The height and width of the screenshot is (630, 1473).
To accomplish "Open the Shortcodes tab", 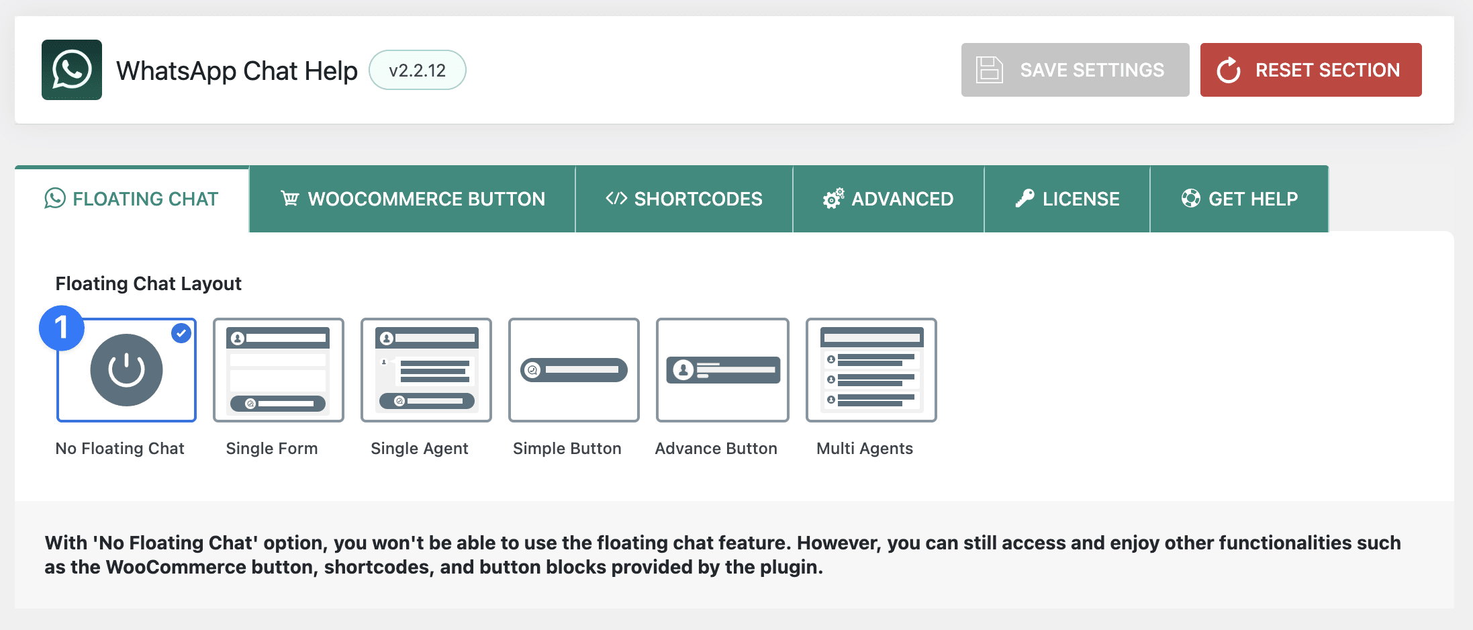I will point(684,199).
